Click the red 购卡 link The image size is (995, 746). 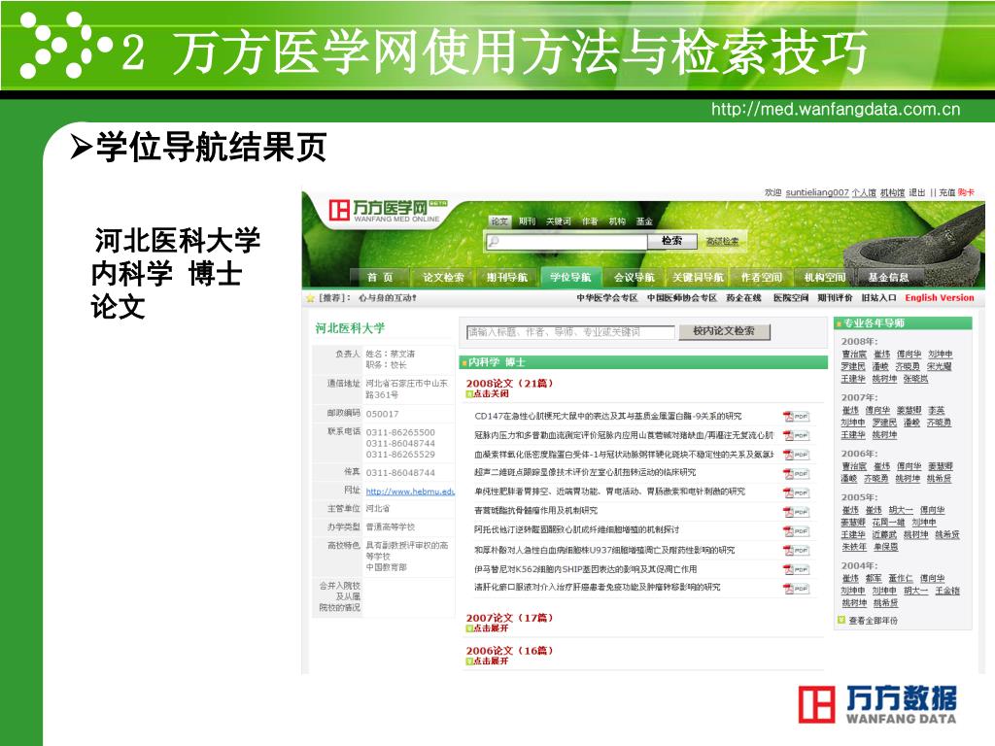966,192
